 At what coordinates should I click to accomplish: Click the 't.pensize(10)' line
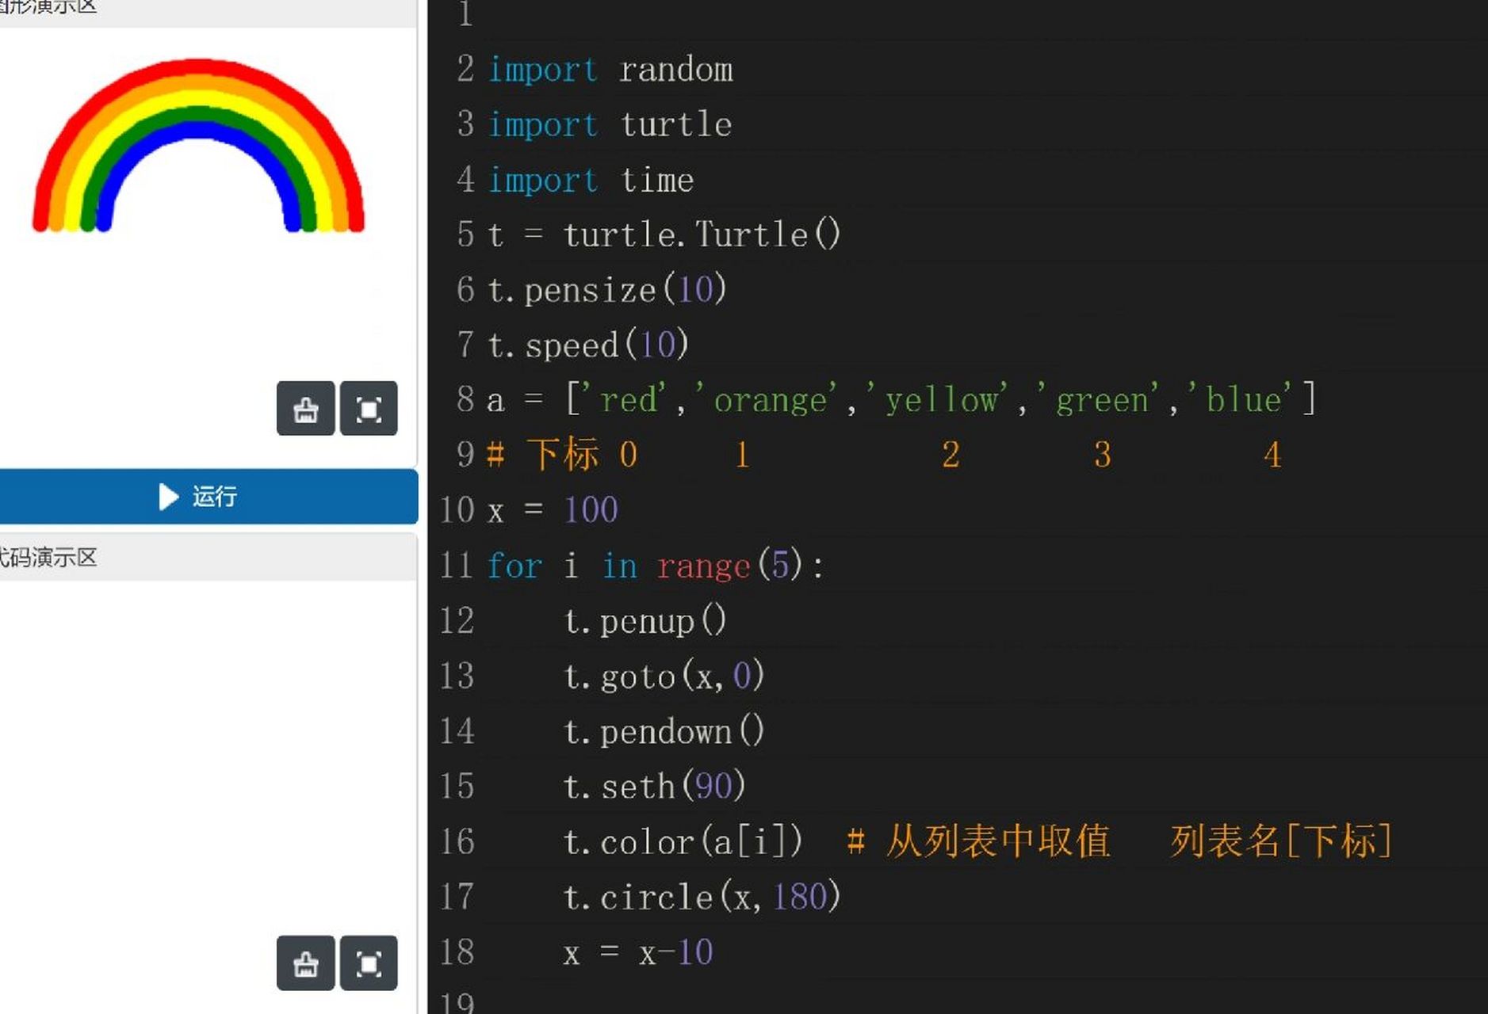(606, 290)
